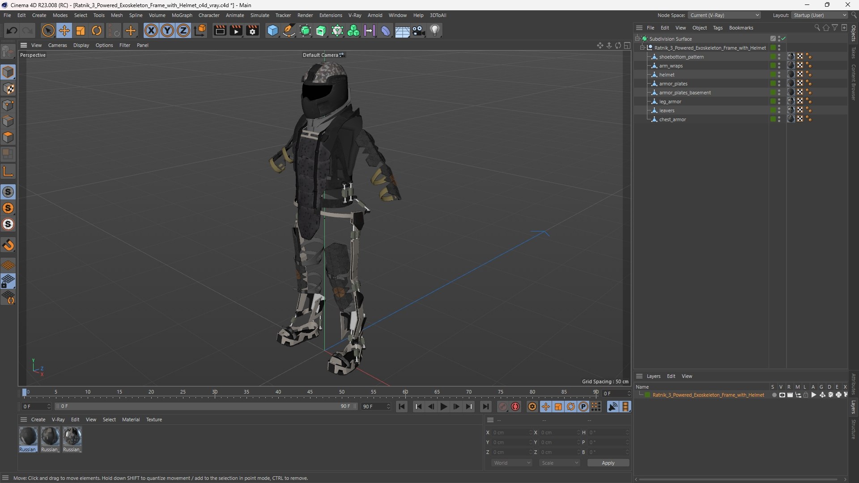859x483 pixels.
Task: Open the V-Ray menu in menu bar
Action: point(355,15)
